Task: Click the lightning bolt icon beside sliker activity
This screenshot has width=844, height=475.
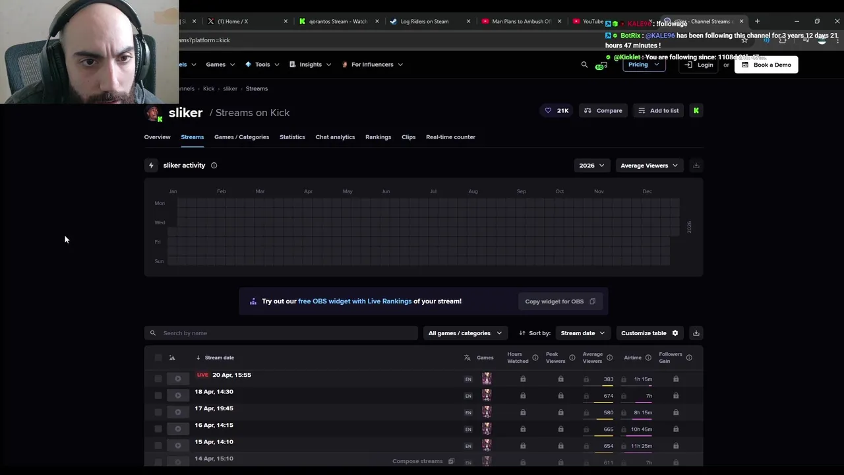Action: click(151, 166)
